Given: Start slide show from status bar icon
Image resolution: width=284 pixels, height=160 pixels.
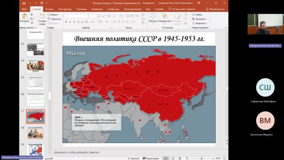Looking at the screenshot, I should (187, 158).
